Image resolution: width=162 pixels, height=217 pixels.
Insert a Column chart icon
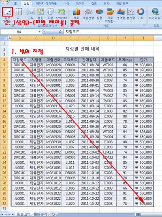tap(76, 12)
